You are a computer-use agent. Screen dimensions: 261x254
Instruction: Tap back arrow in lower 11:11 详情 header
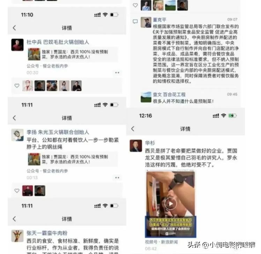pos(15,219)
